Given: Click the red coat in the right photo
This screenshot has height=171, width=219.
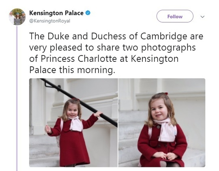Looking at the screenshot, I should (x=163, y=145).
